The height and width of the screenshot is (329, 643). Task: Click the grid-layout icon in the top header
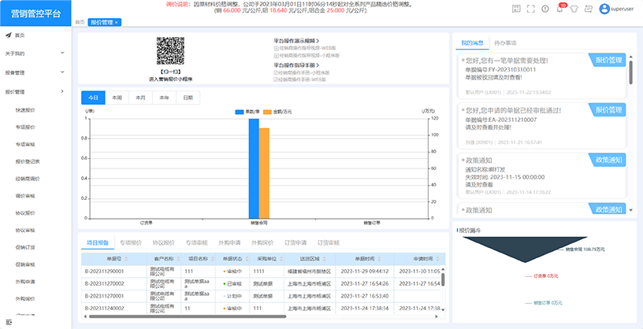(516, 9)
